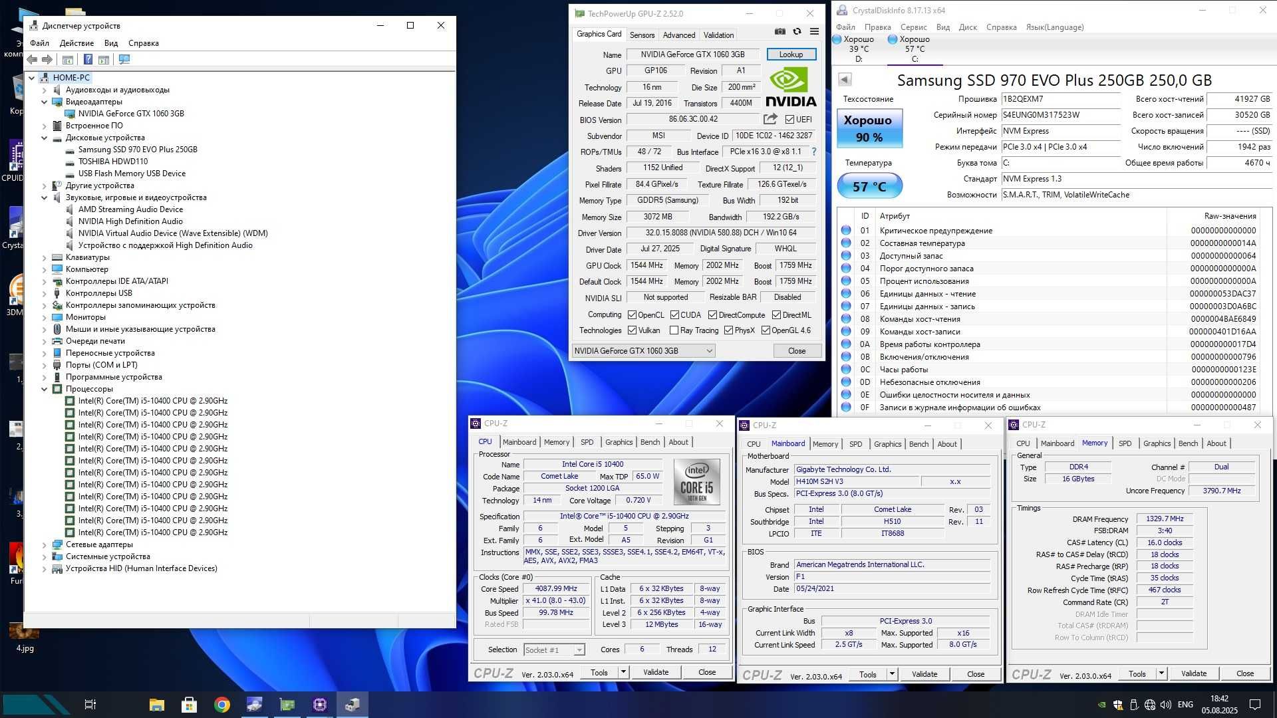Click the previous disk arrow in CrystalDiskInfo
The width and height of the screenshot is (1277, 718).
point(845,80)
